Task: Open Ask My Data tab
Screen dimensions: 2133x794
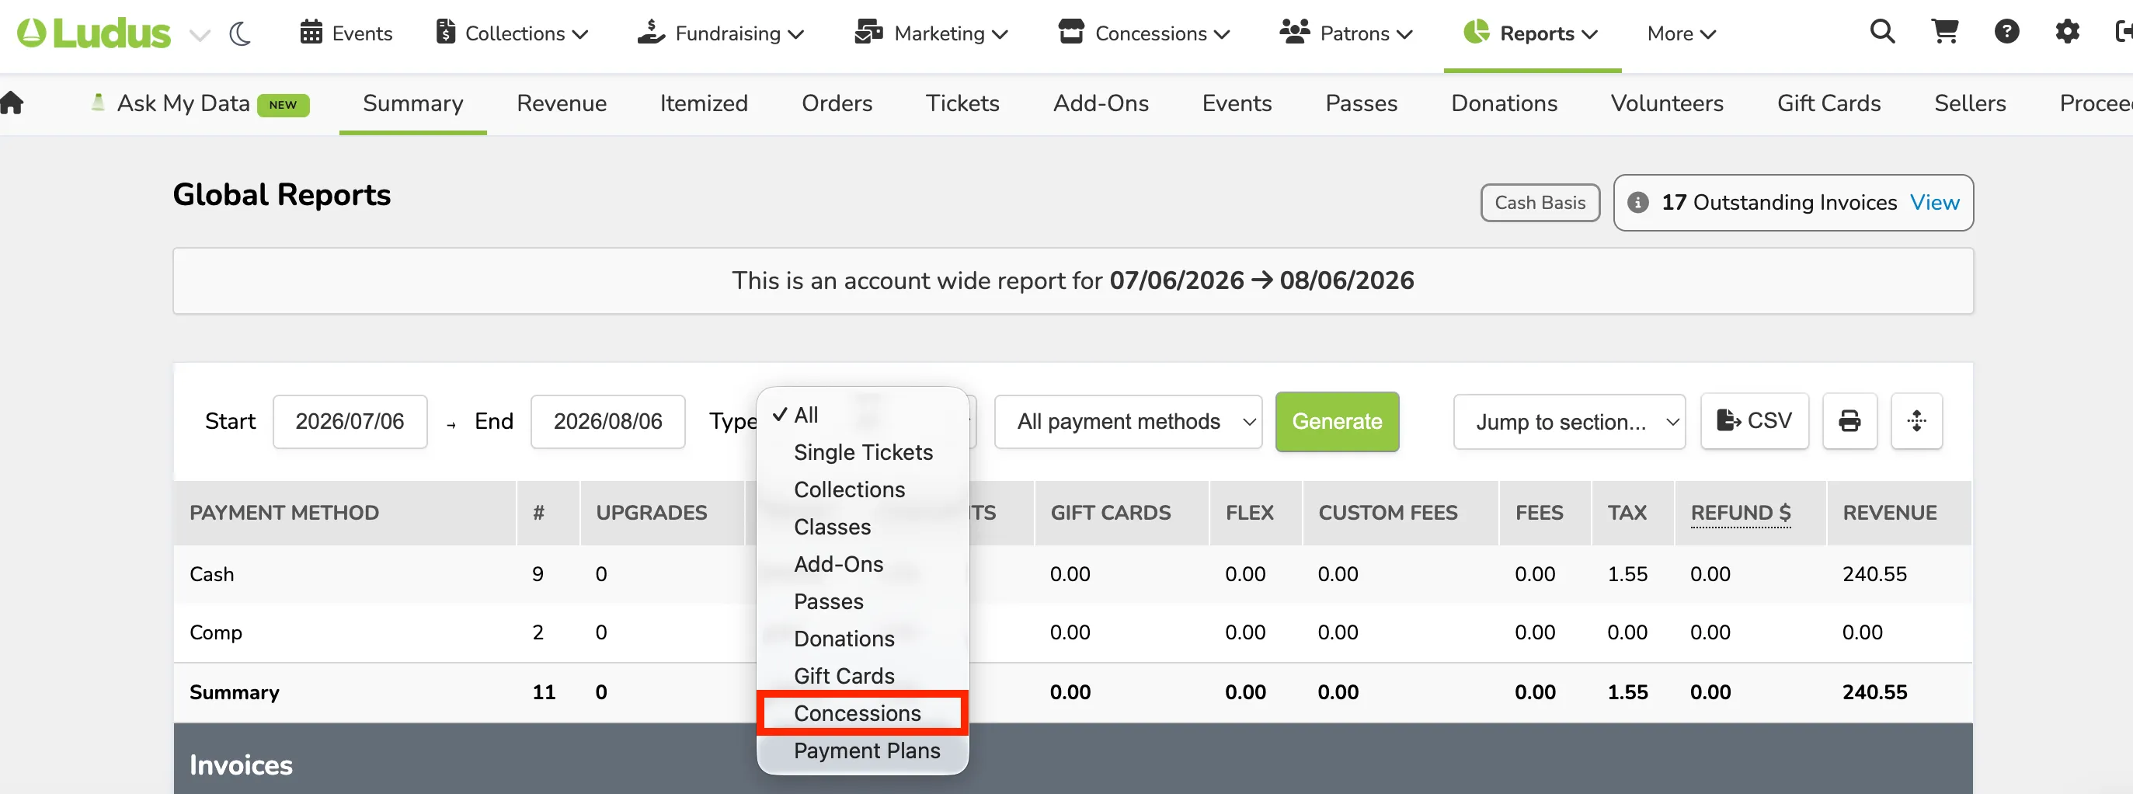Action: [x=199, y=103]
